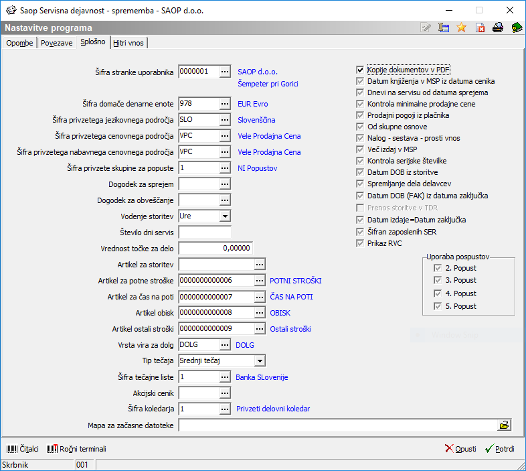
Task: Click the Banka SLovenije label
Action: (x=262, y=377)
